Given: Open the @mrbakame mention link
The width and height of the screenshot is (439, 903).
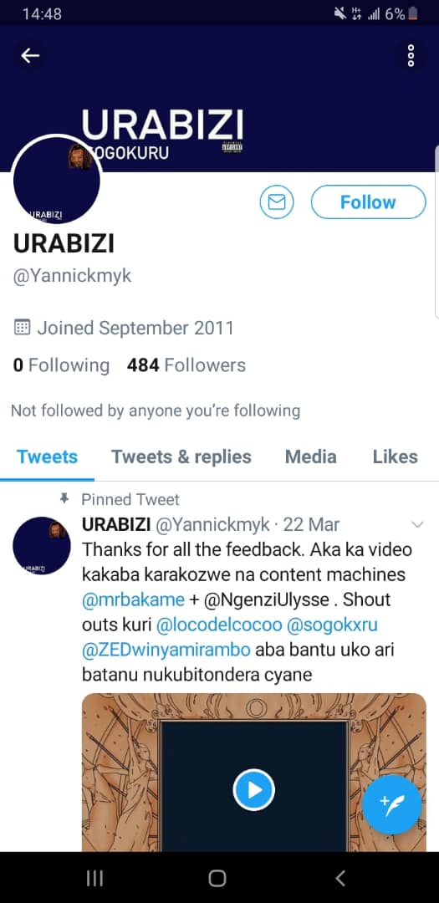Looking at the screenshot, I should (134, 599).
